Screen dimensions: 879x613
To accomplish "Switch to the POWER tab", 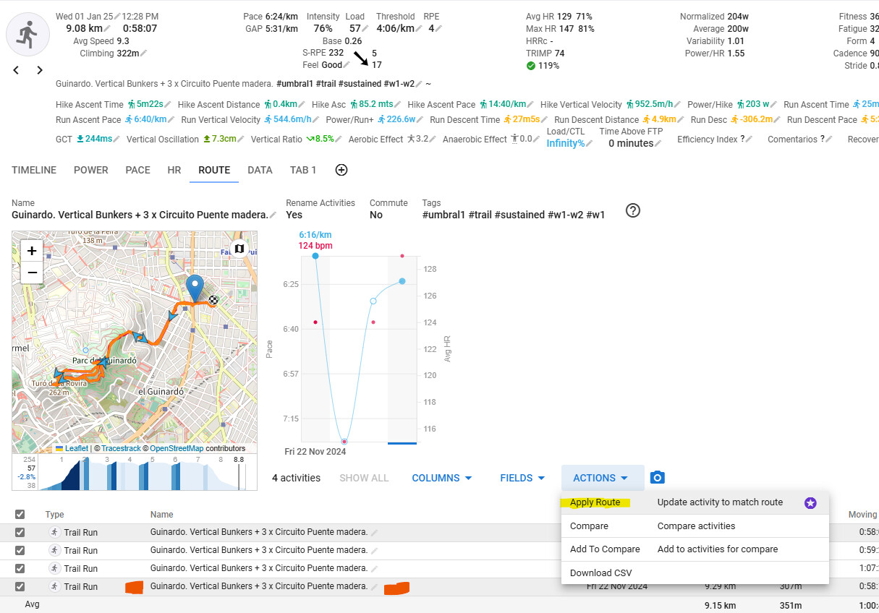I will tap(91, 170).
